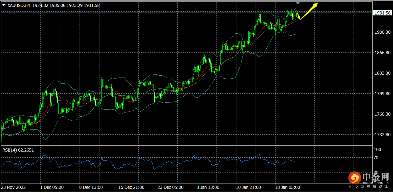Click the 1900.30 price axis label
Viewport: 393px width, 192px height.
[x=382, y=33]
